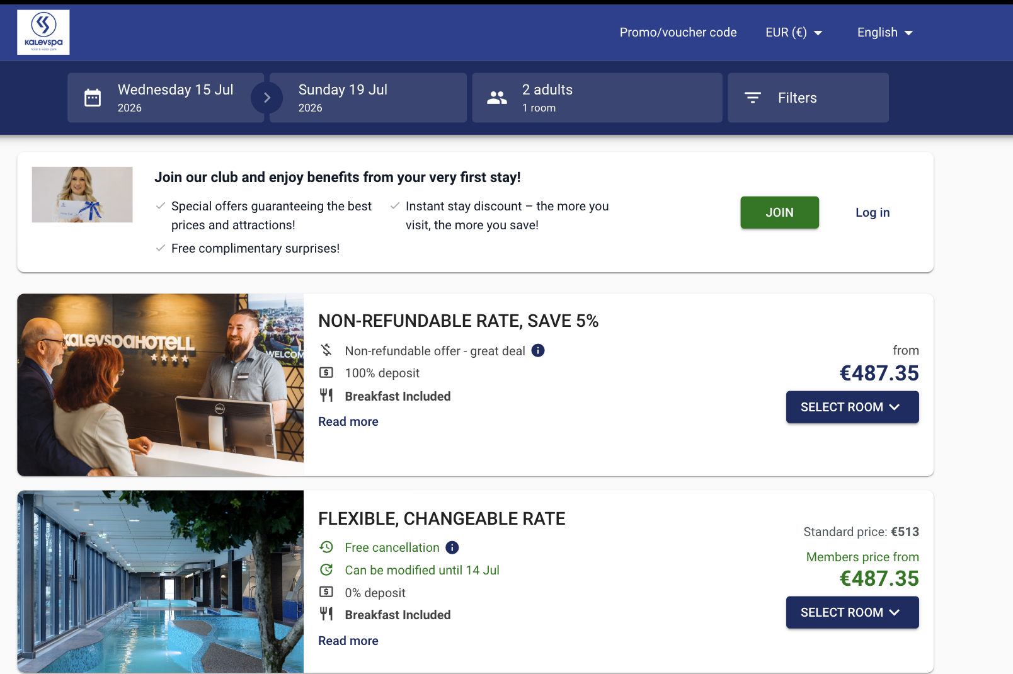Read more about the non-refundable rate
The width and height of the screenshot is (1013, 674).
click(x=348, y=421)
